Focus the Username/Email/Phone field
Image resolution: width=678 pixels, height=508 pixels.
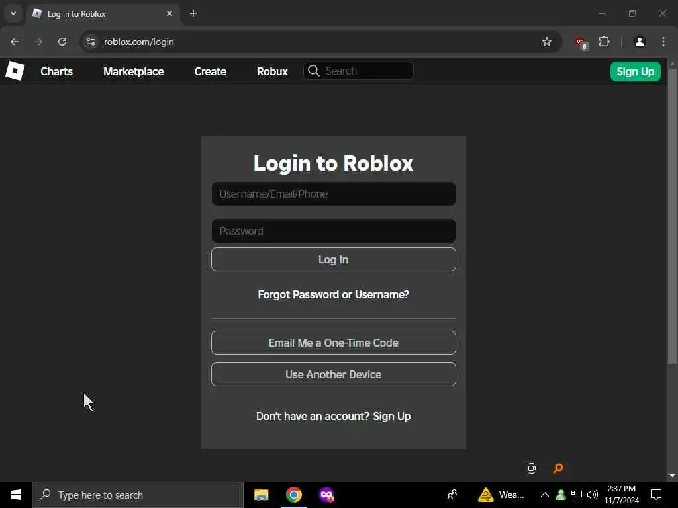pyautogui.click(x=334, y=194)
